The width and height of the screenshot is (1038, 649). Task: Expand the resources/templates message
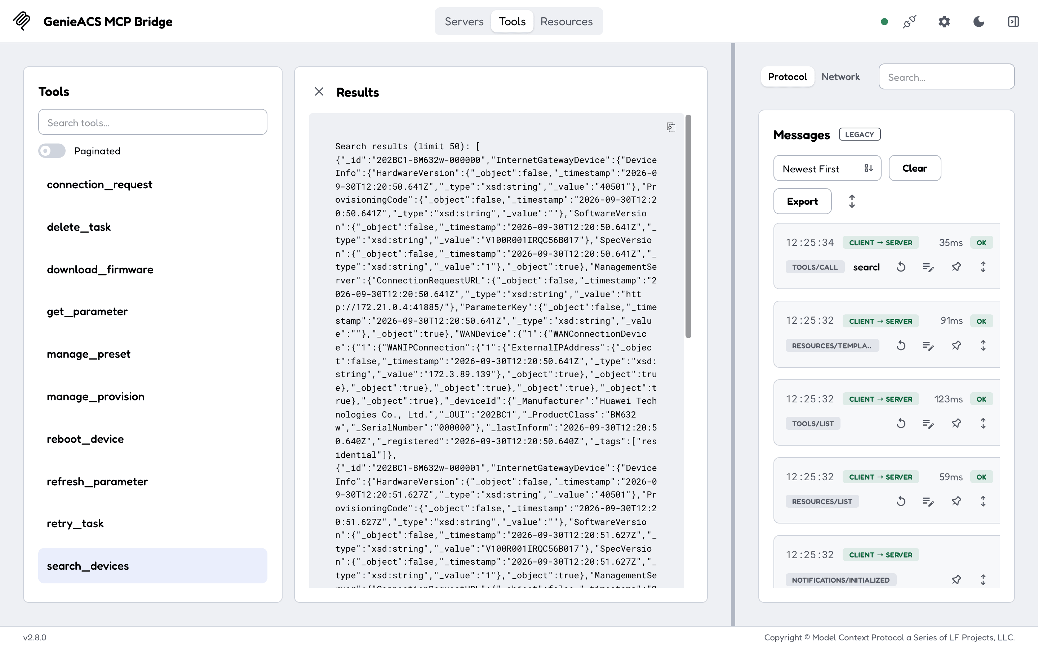point(983,345)
